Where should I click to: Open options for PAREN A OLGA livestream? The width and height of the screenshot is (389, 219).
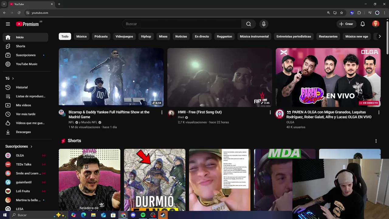(379, 113)
